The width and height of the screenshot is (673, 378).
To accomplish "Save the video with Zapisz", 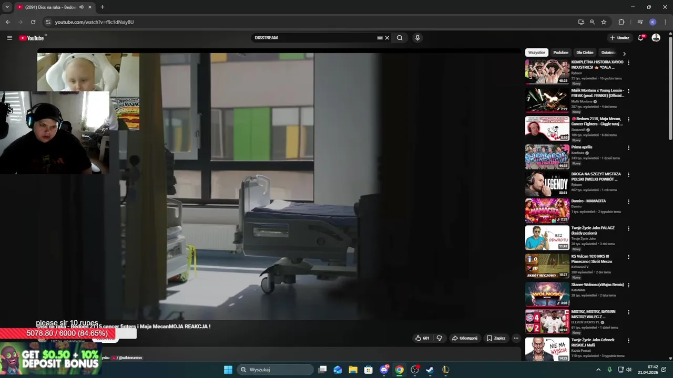I will pos(496,338).
